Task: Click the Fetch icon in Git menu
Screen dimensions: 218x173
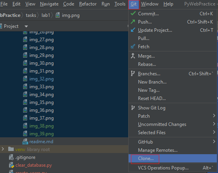Action: coord(133,46)
